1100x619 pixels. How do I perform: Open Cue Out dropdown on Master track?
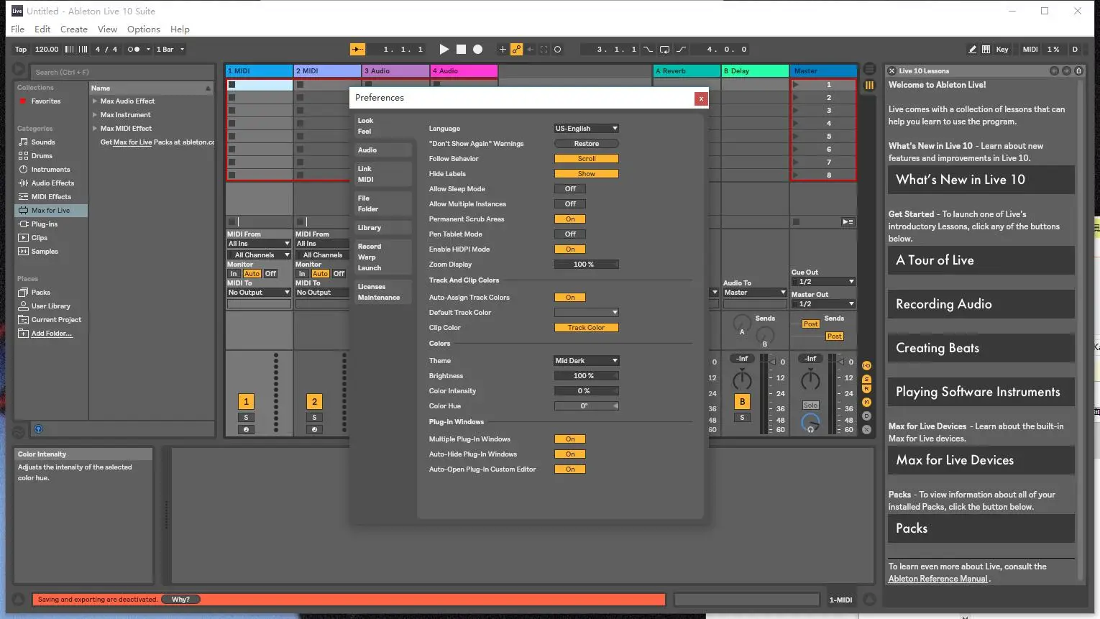pyautogui.click(x=822, y=281)
